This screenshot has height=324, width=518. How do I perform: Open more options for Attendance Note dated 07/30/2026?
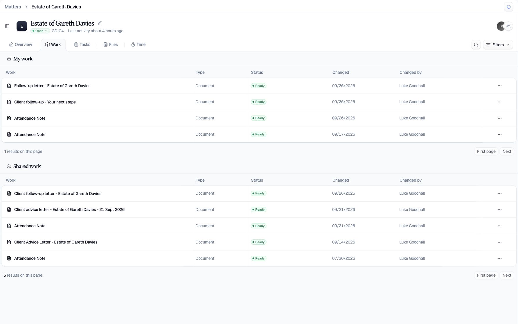[x=500, y=259]
